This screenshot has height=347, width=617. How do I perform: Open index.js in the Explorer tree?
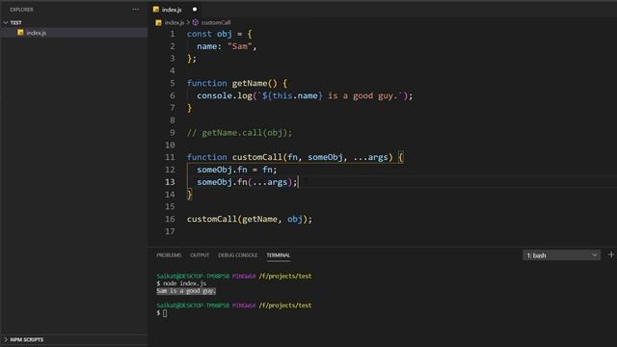[74, 33]
